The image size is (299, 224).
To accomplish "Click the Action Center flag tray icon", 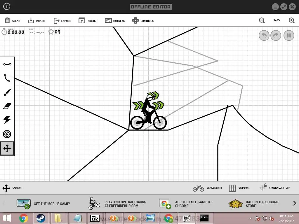I will pyautogui.click(x=258, y=218).
